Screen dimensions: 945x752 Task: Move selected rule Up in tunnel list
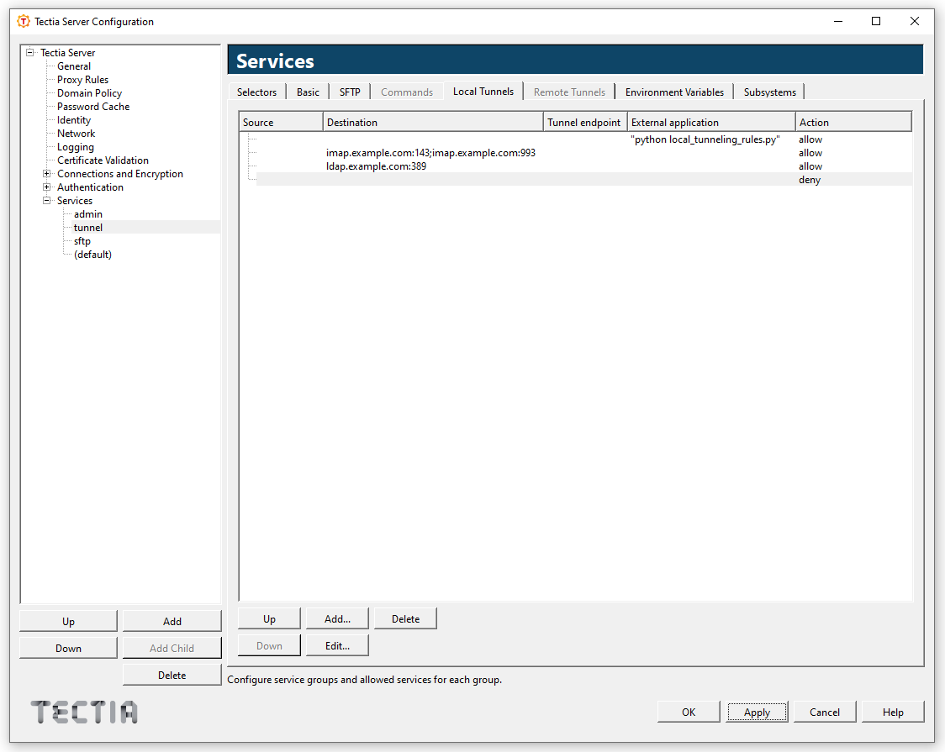click(269, 619)
